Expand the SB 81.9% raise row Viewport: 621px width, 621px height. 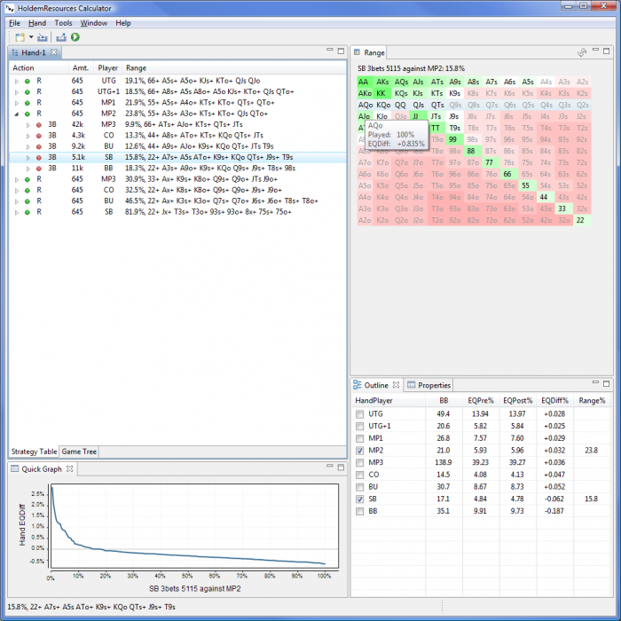click(x=17, y=212)
